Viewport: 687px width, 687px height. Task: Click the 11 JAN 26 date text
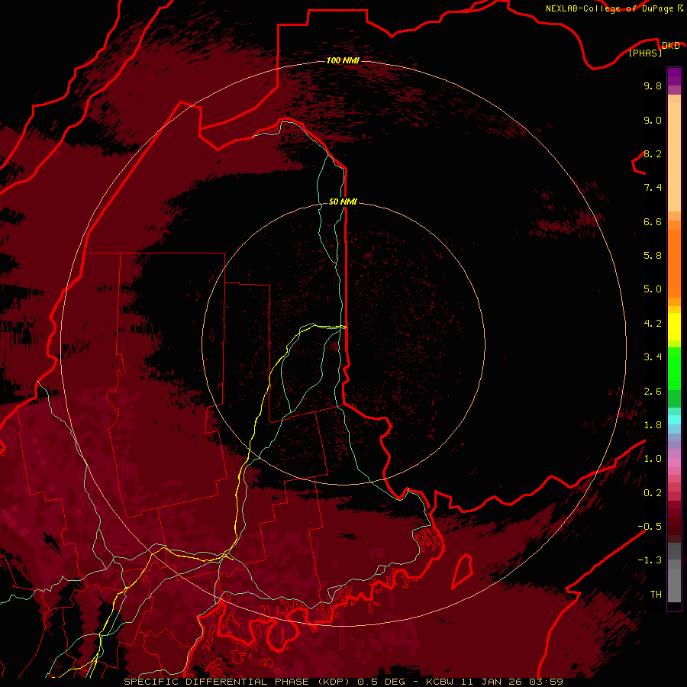coord(492,682)
